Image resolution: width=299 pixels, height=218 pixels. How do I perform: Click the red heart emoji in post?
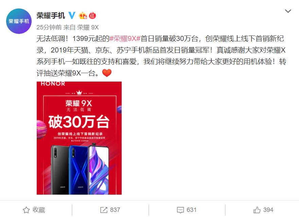107,73
